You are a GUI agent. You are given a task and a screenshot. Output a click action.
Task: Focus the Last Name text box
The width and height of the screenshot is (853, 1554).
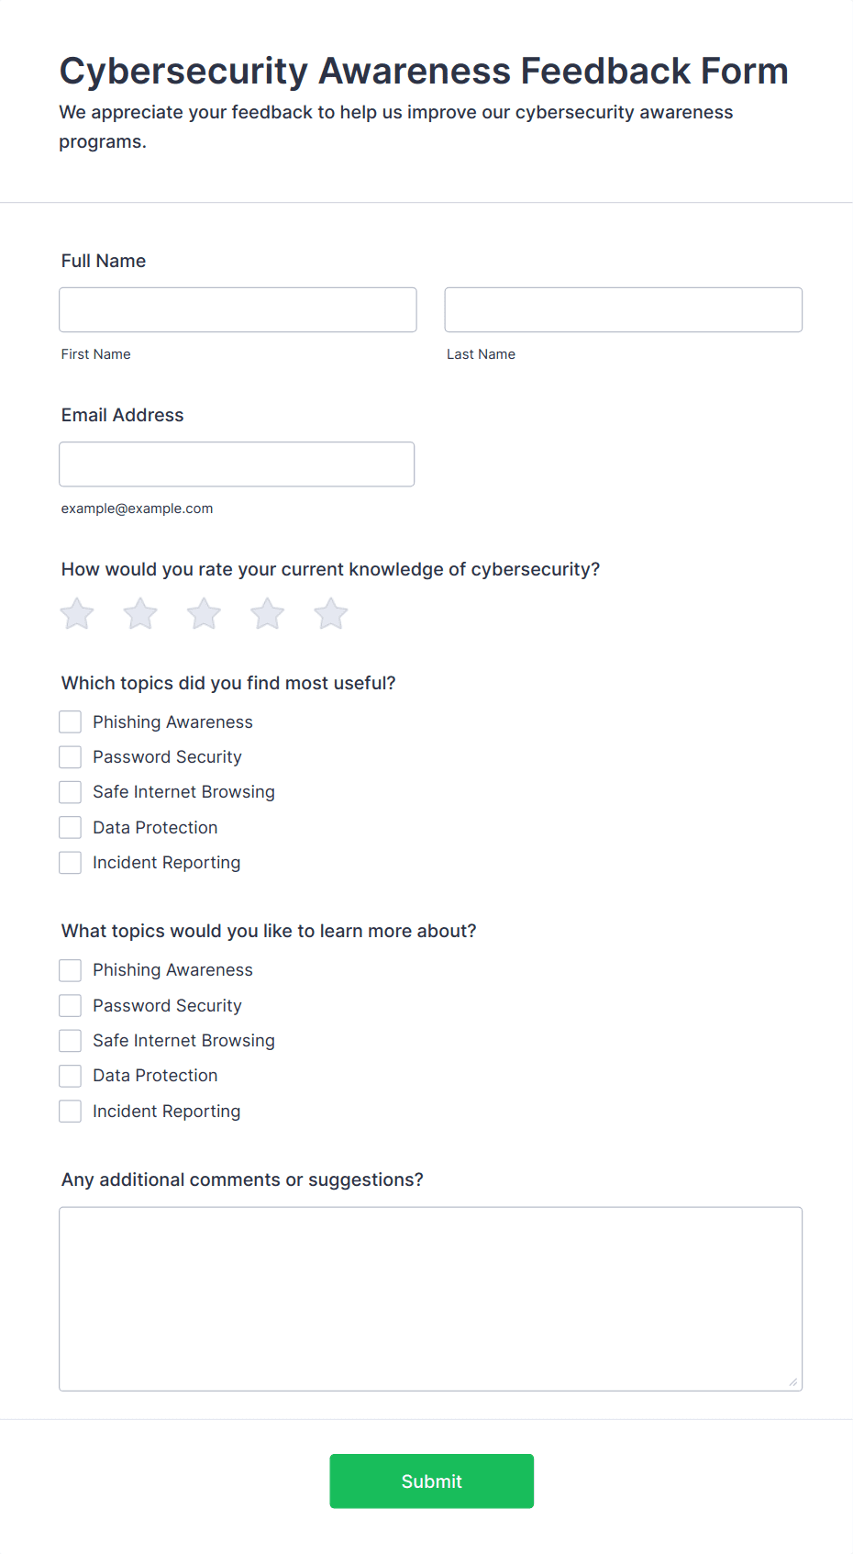pos(623,310)
